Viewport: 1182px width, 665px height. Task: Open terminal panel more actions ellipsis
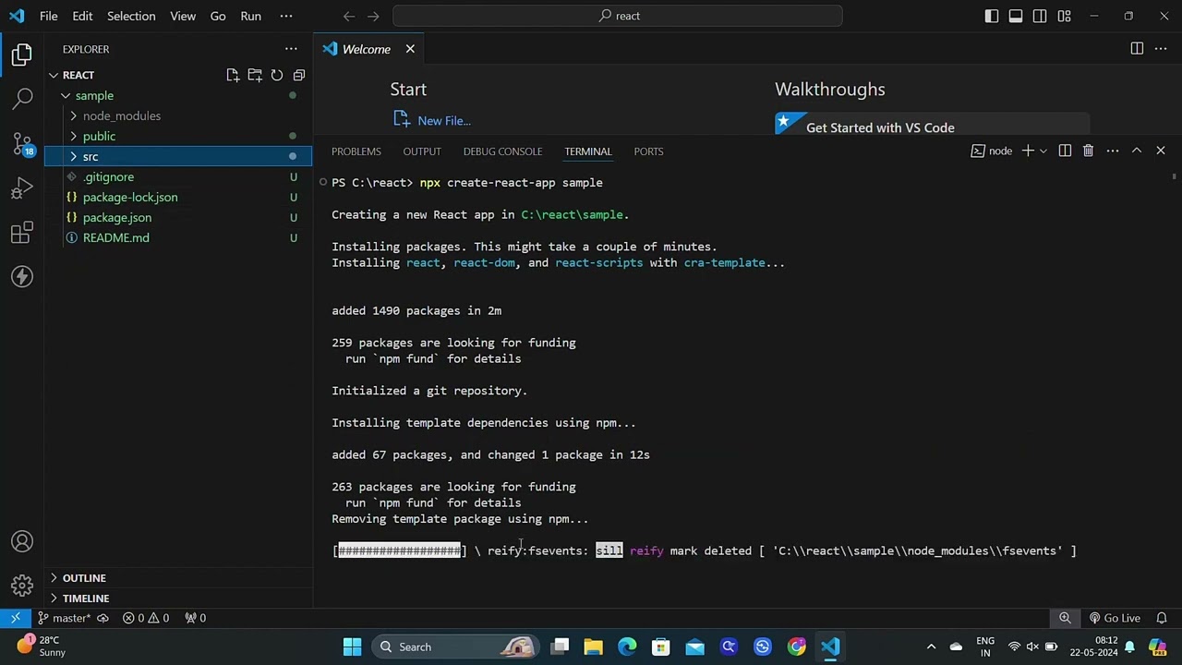pyautogui.click(x=1113, y=151)
